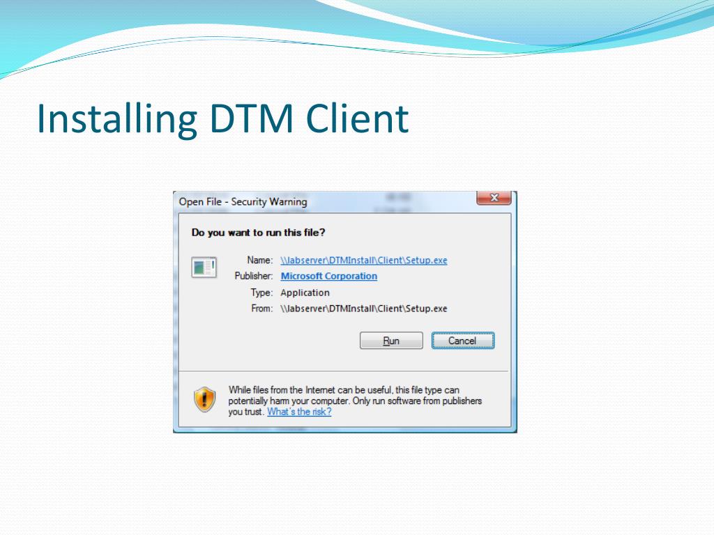The width and height of the screenshot is (714, 535).
Task: Click the Internet files warning message text
Action: click(355, 401)
